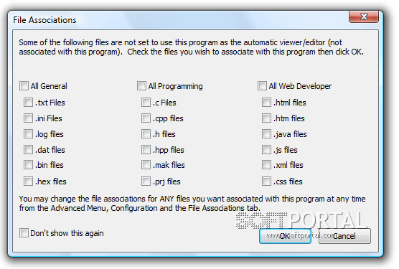Image resolution: width=399 pixels, height=269 pixels.
Task: Click the Cancel button
Action: click(x=344, y=236)
